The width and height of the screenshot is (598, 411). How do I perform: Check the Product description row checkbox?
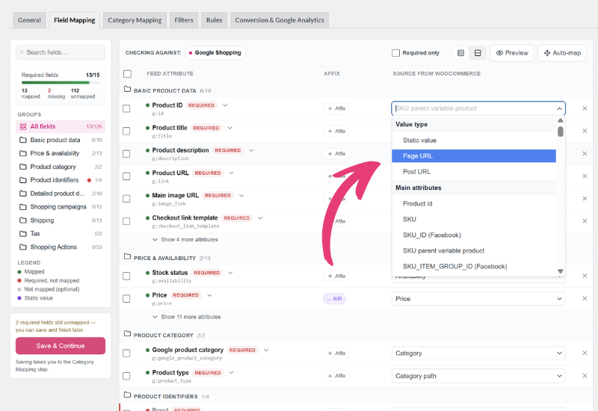pyautogui.click(x=126, y=154)
